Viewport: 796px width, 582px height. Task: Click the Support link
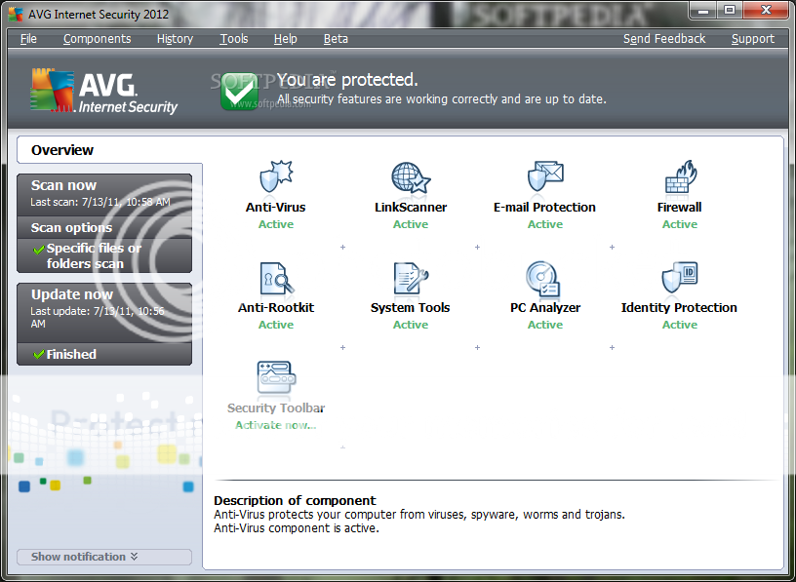coord(753,39)
